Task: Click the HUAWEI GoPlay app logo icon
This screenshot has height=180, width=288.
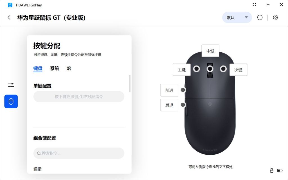Action: pos(10,5)
